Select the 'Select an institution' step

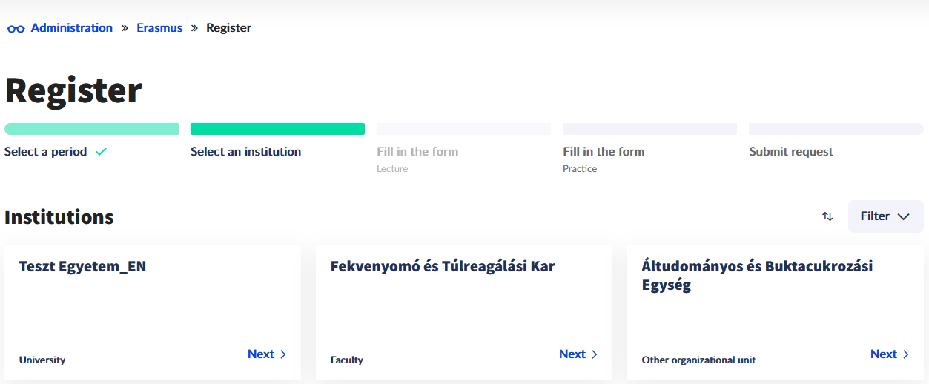point(245,152)
